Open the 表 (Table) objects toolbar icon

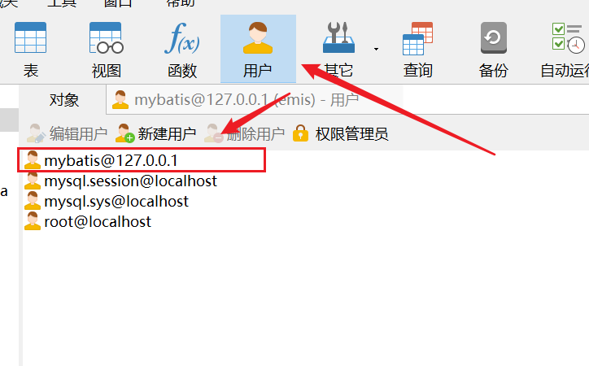[30, 50]
